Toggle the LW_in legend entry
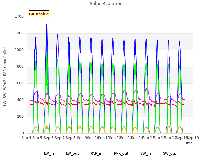Image resolution: width=213 pixels, height=160 pixels. 46,154
